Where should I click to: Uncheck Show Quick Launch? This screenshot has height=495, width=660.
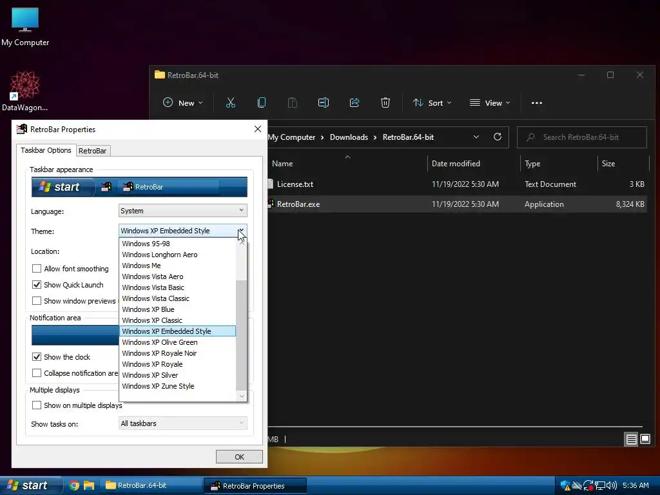point(37,284)
